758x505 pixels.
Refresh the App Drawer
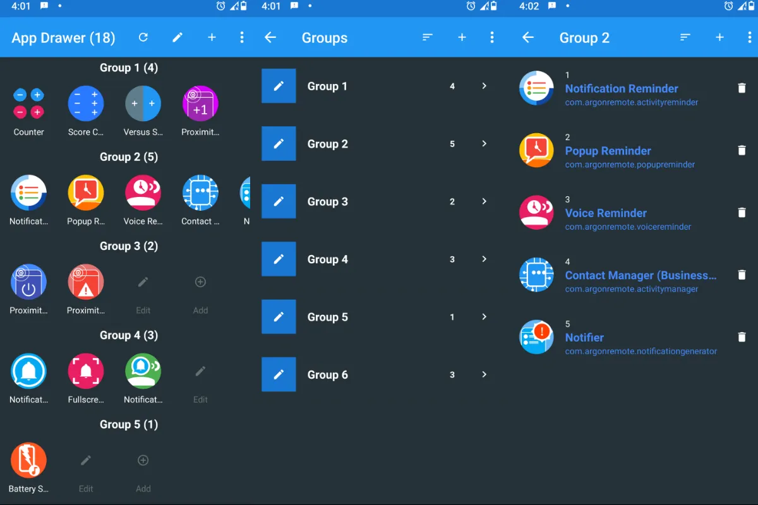[143, 37]
